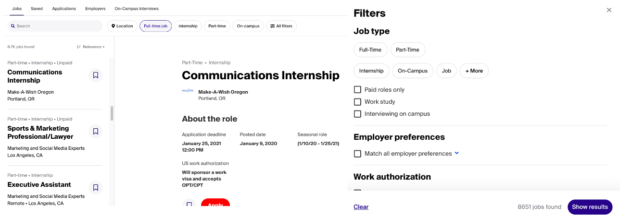Show + More job types
This screenshot has height=219, width=620.
[x=474, y=71]
